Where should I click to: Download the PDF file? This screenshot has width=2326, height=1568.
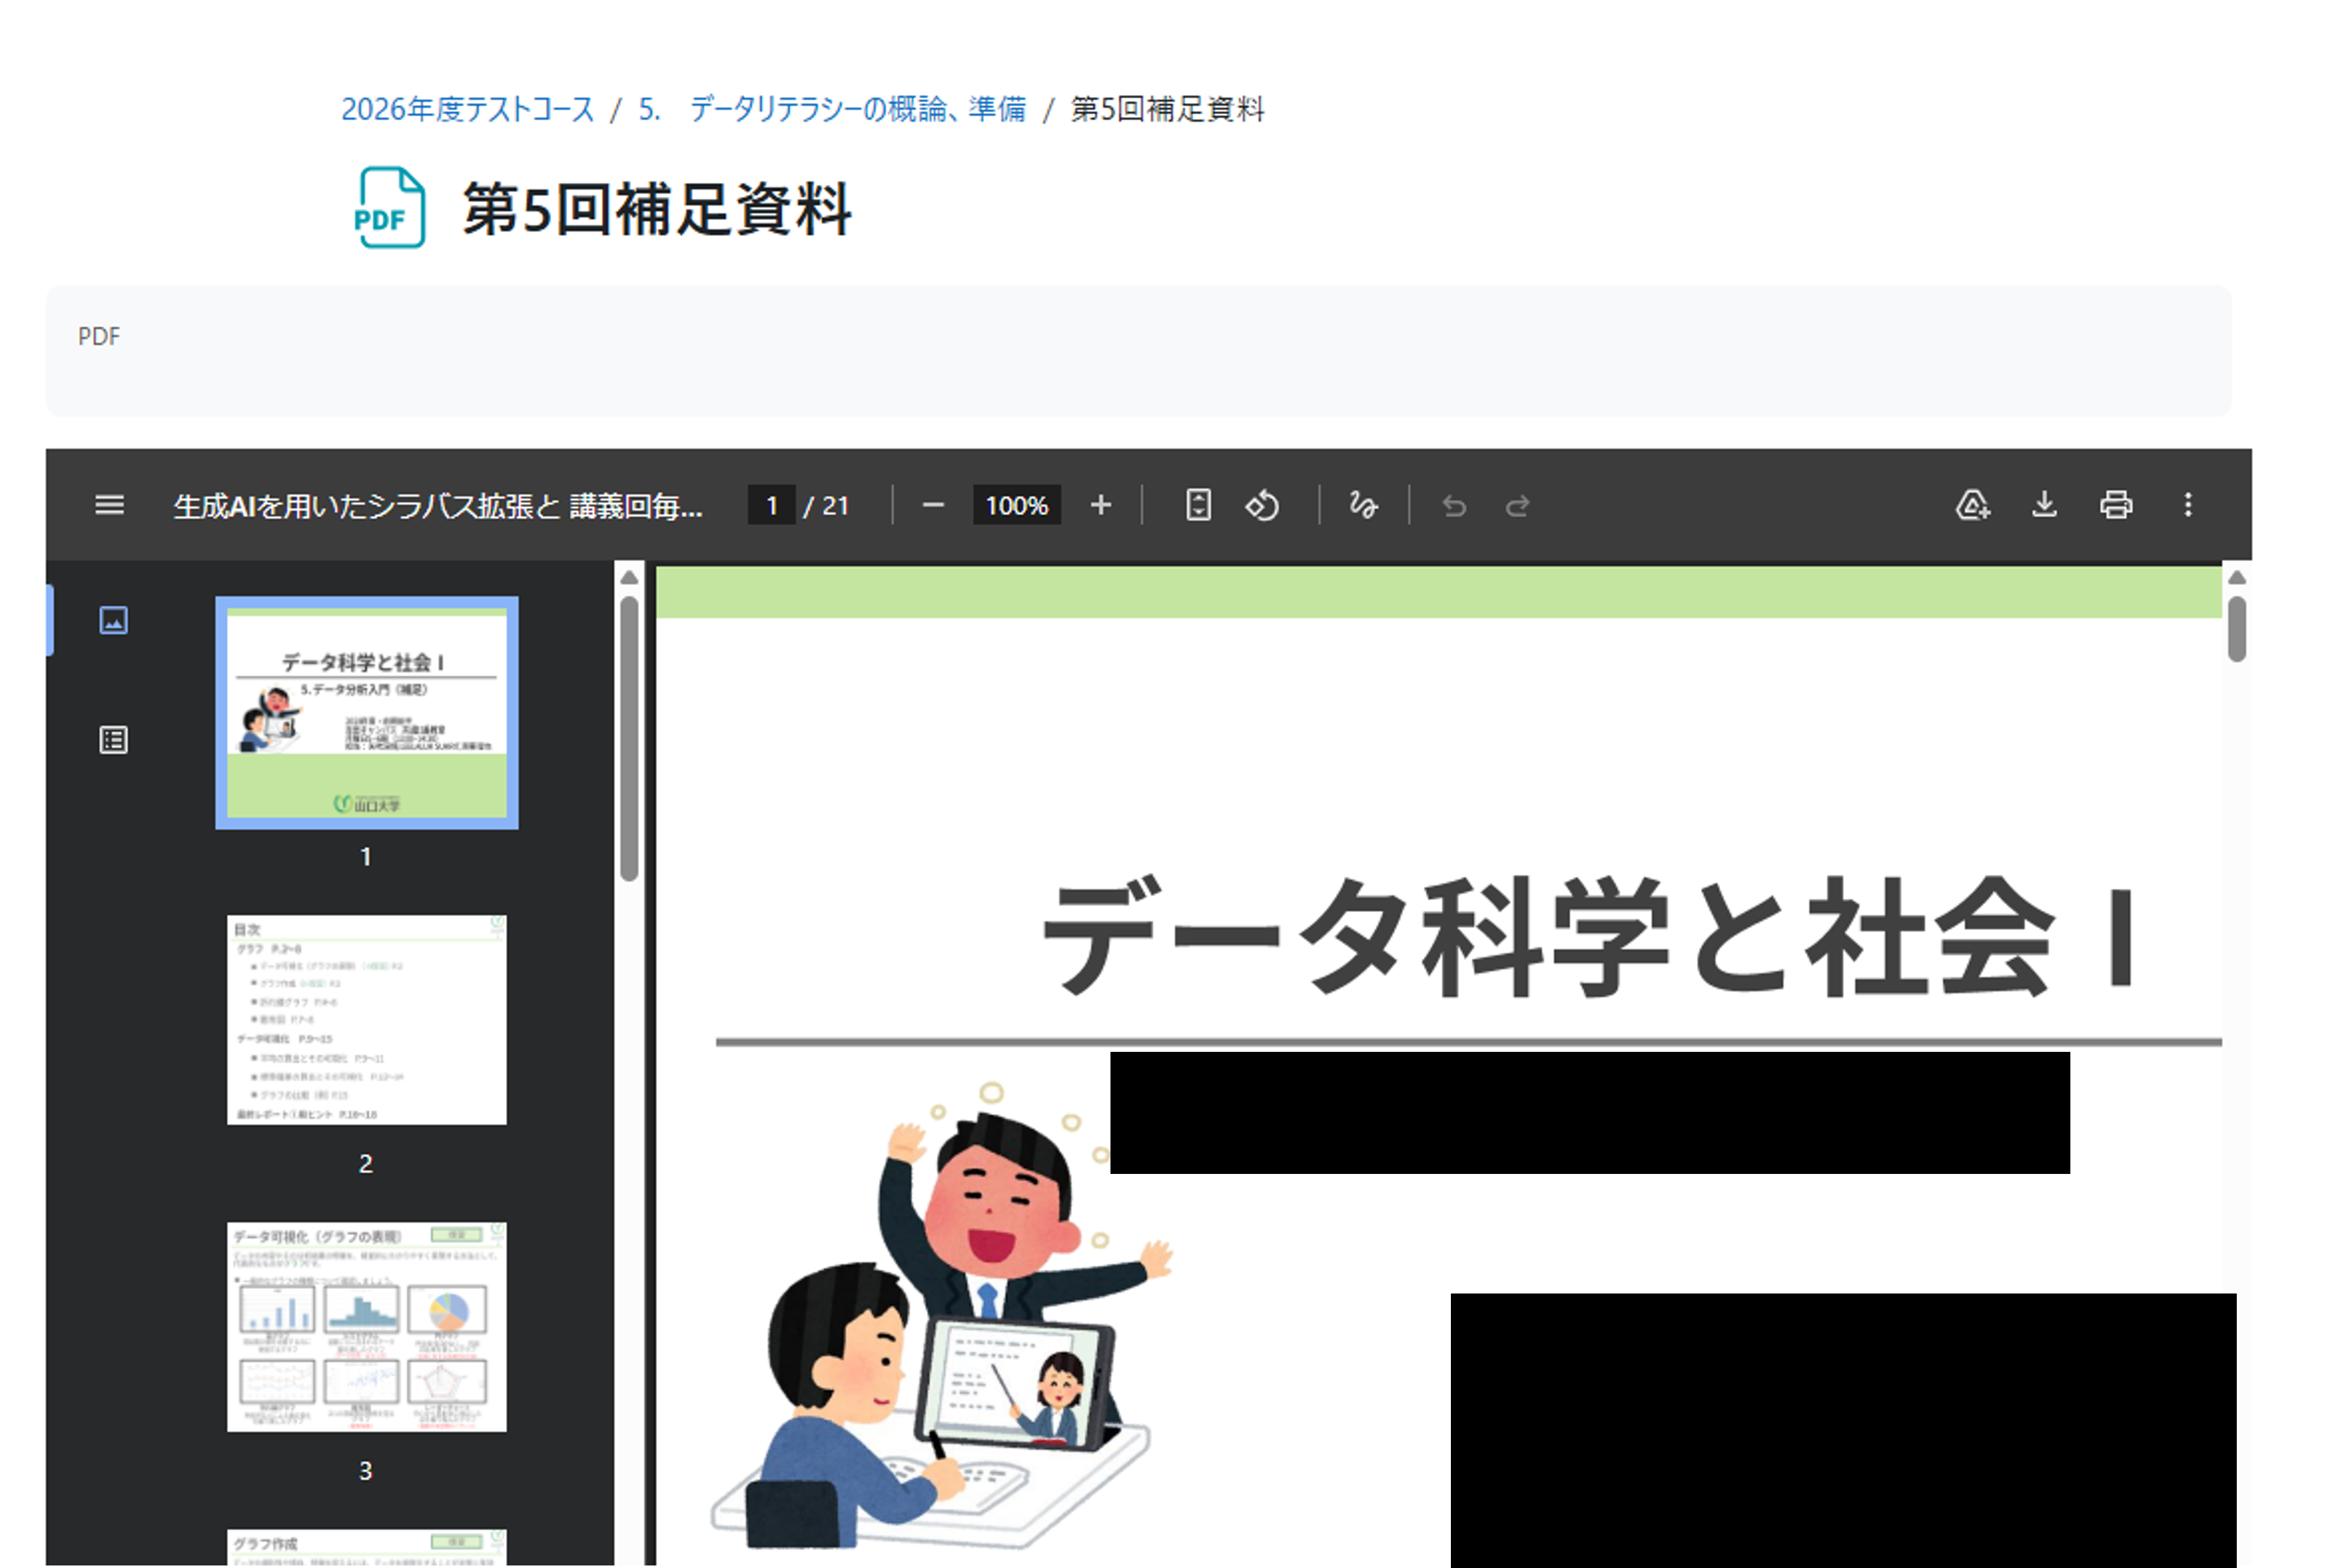(x=2044, y=504)
